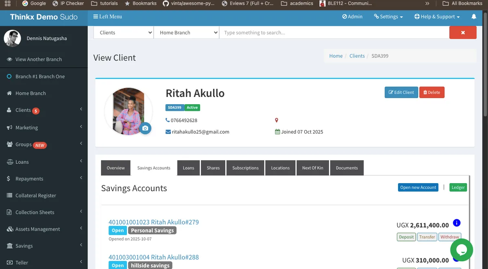
Task: Click the Home Branch house icon in sidebar
Action: [9, 93]
